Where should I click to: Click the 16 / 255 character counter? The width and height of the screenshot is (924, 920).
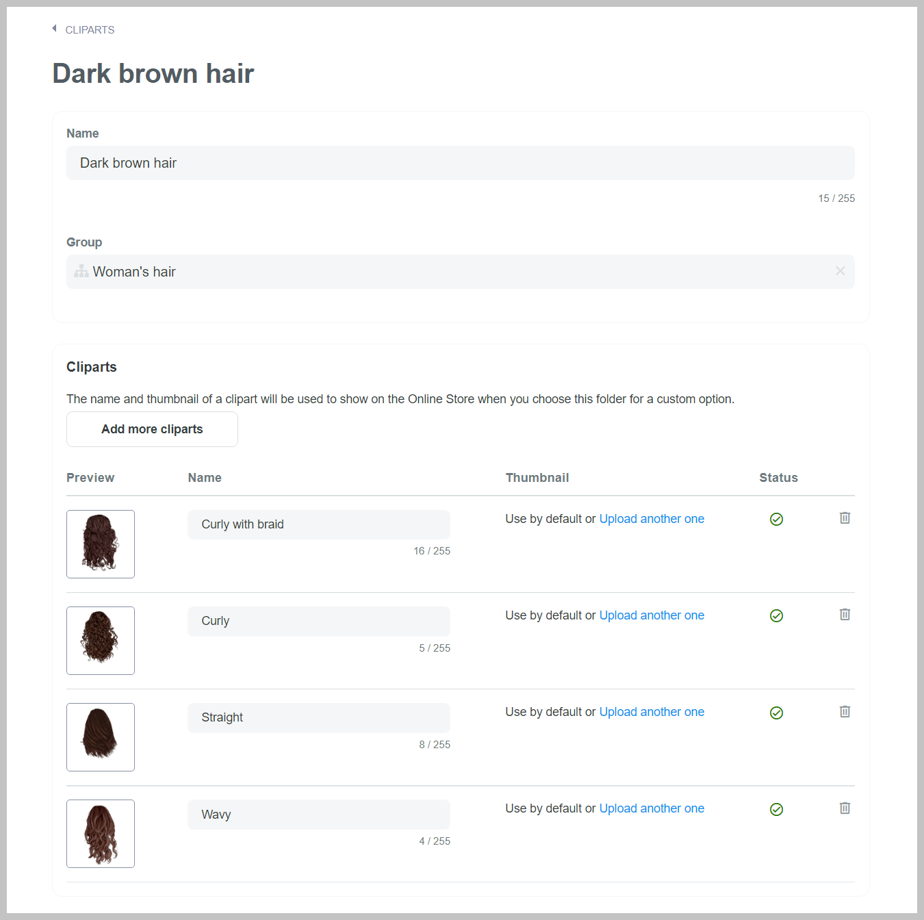point(432,551)
